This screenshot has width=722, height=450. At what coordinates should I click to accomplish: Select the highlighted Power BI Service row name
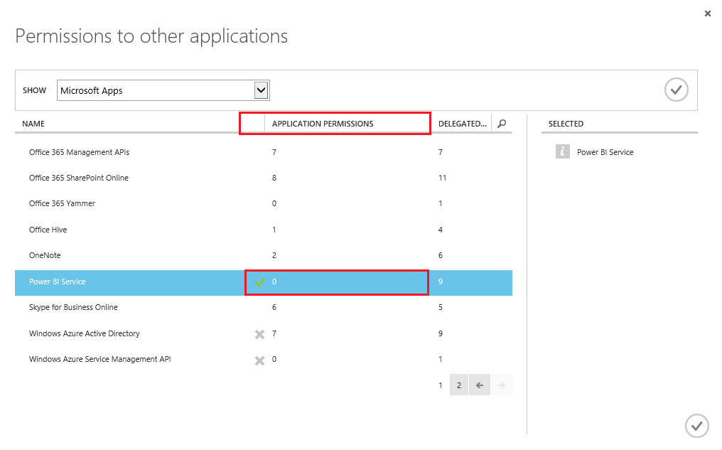coord(57,282)
